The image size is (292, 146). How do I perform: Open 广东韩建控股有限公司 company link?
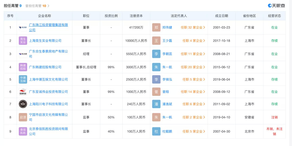pos(45,67)
